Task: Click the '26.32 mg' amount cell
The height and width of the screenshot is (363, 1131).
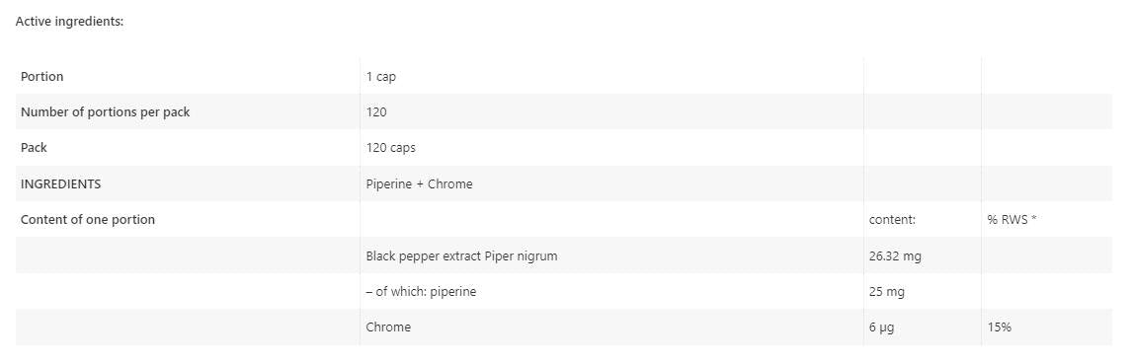Action: click(x=895, y=255)
